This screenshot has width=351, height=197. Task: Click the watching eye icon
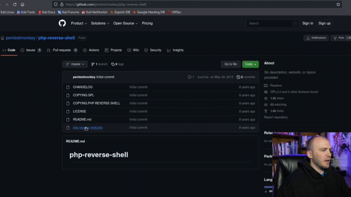point(266,105)
